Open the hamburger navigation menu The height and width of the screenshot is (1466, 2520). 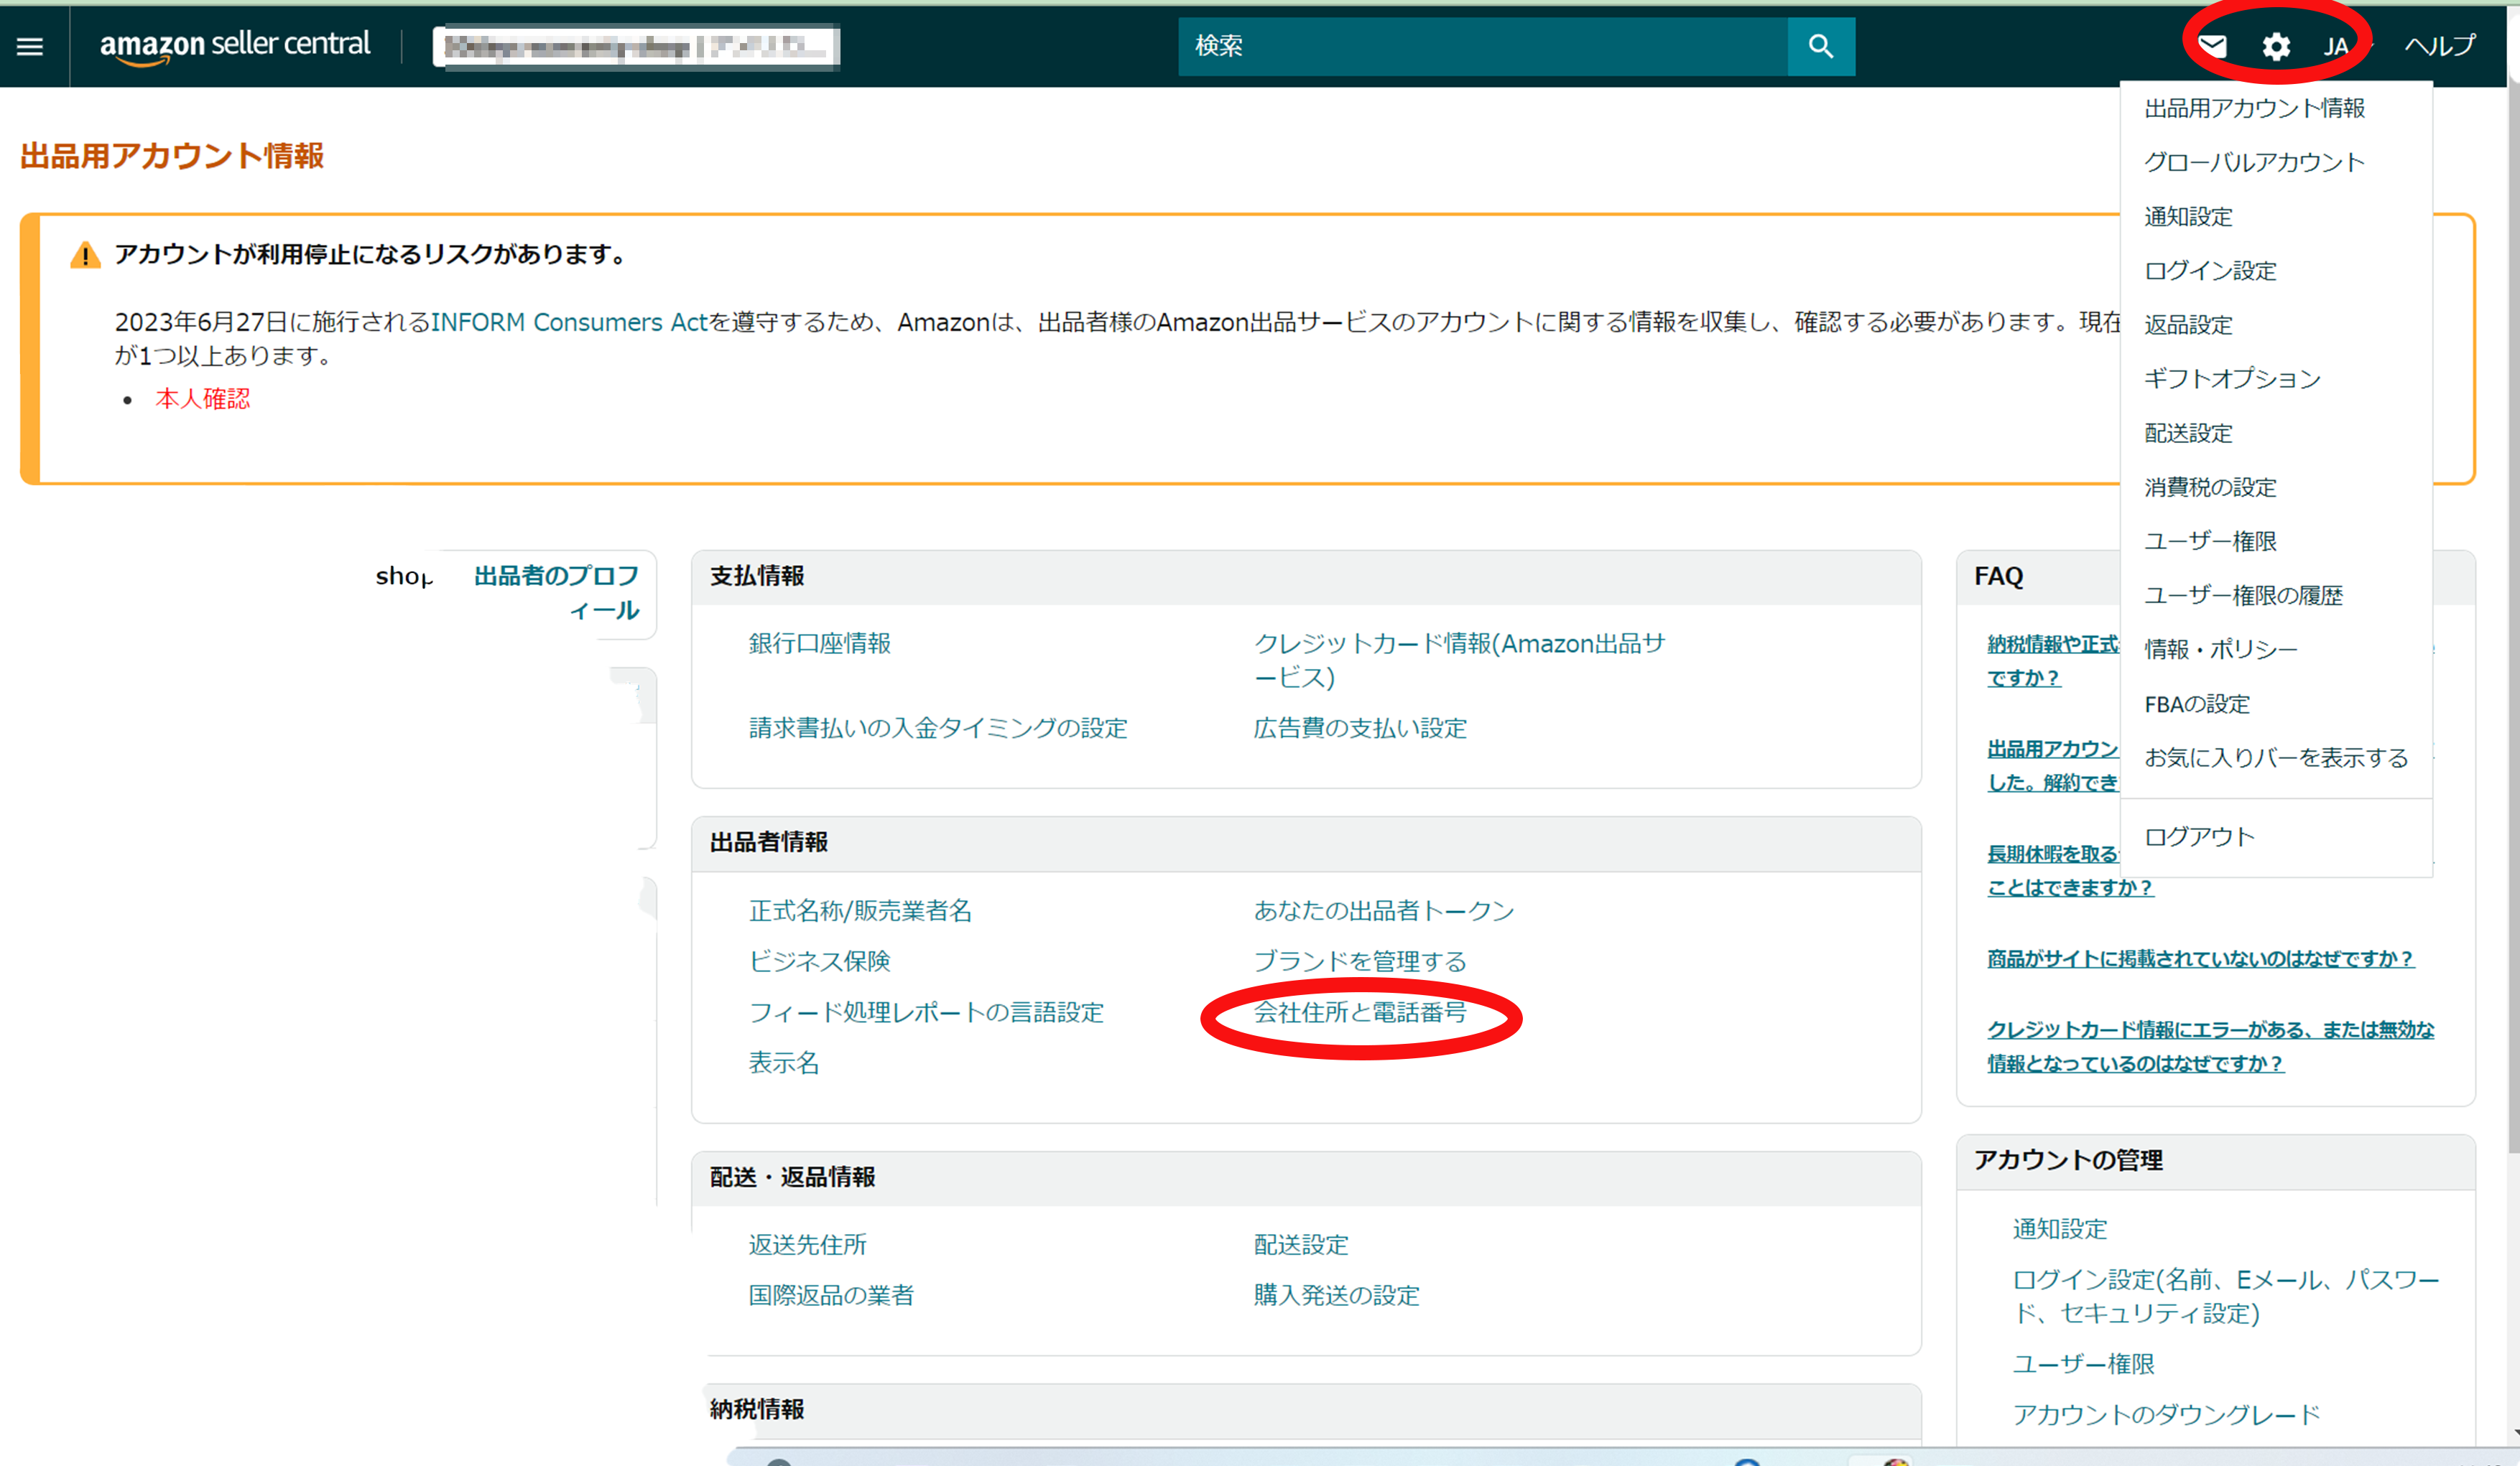pyautogui.click(x=30, y=46)
